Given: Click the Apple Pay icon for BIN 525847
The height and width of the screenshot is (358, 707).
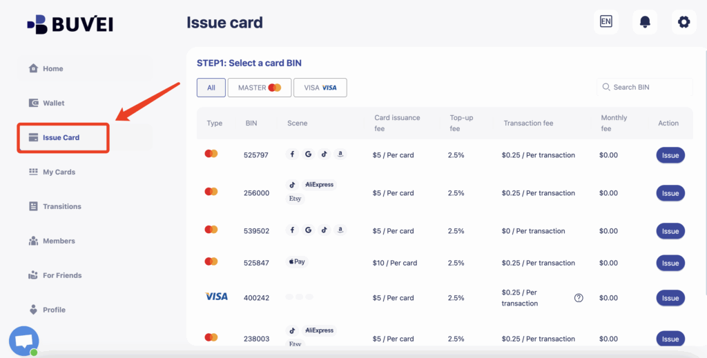Looking at the screenshot, I should tap(298, 262).
